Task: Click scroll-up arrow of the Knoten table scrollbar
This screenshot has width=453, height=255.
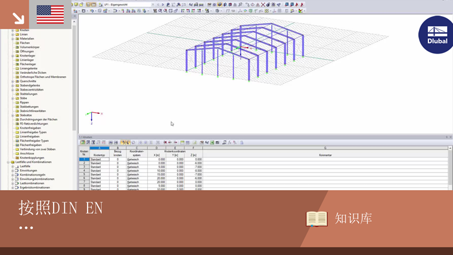Action: [450, 148]
